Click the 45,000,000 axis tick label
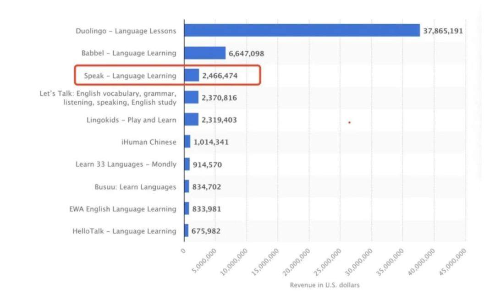The image size is (495, 300). coord(452,262)
